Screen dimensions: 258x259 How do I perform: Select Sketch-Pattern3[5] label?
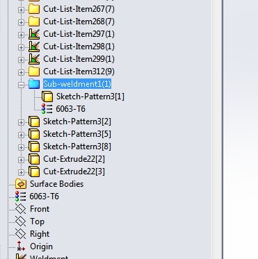coord(77,134)
